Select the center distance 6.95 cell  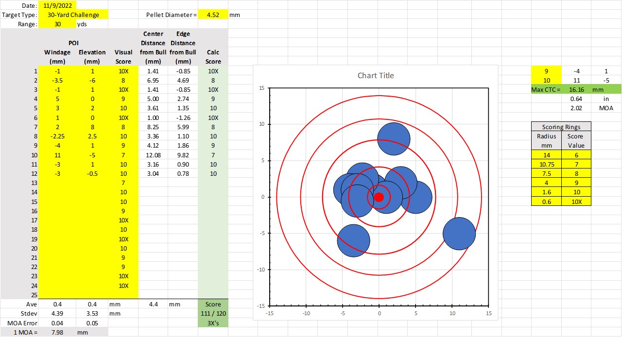click(153, 80)
